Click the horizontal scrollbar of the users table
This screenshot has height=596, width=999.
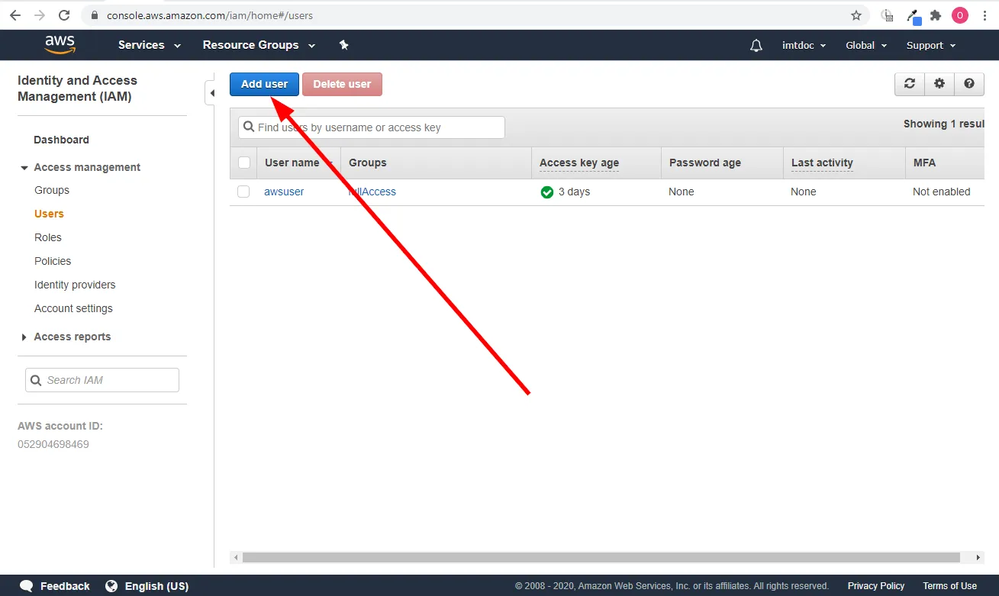click(x=601, y=557)
